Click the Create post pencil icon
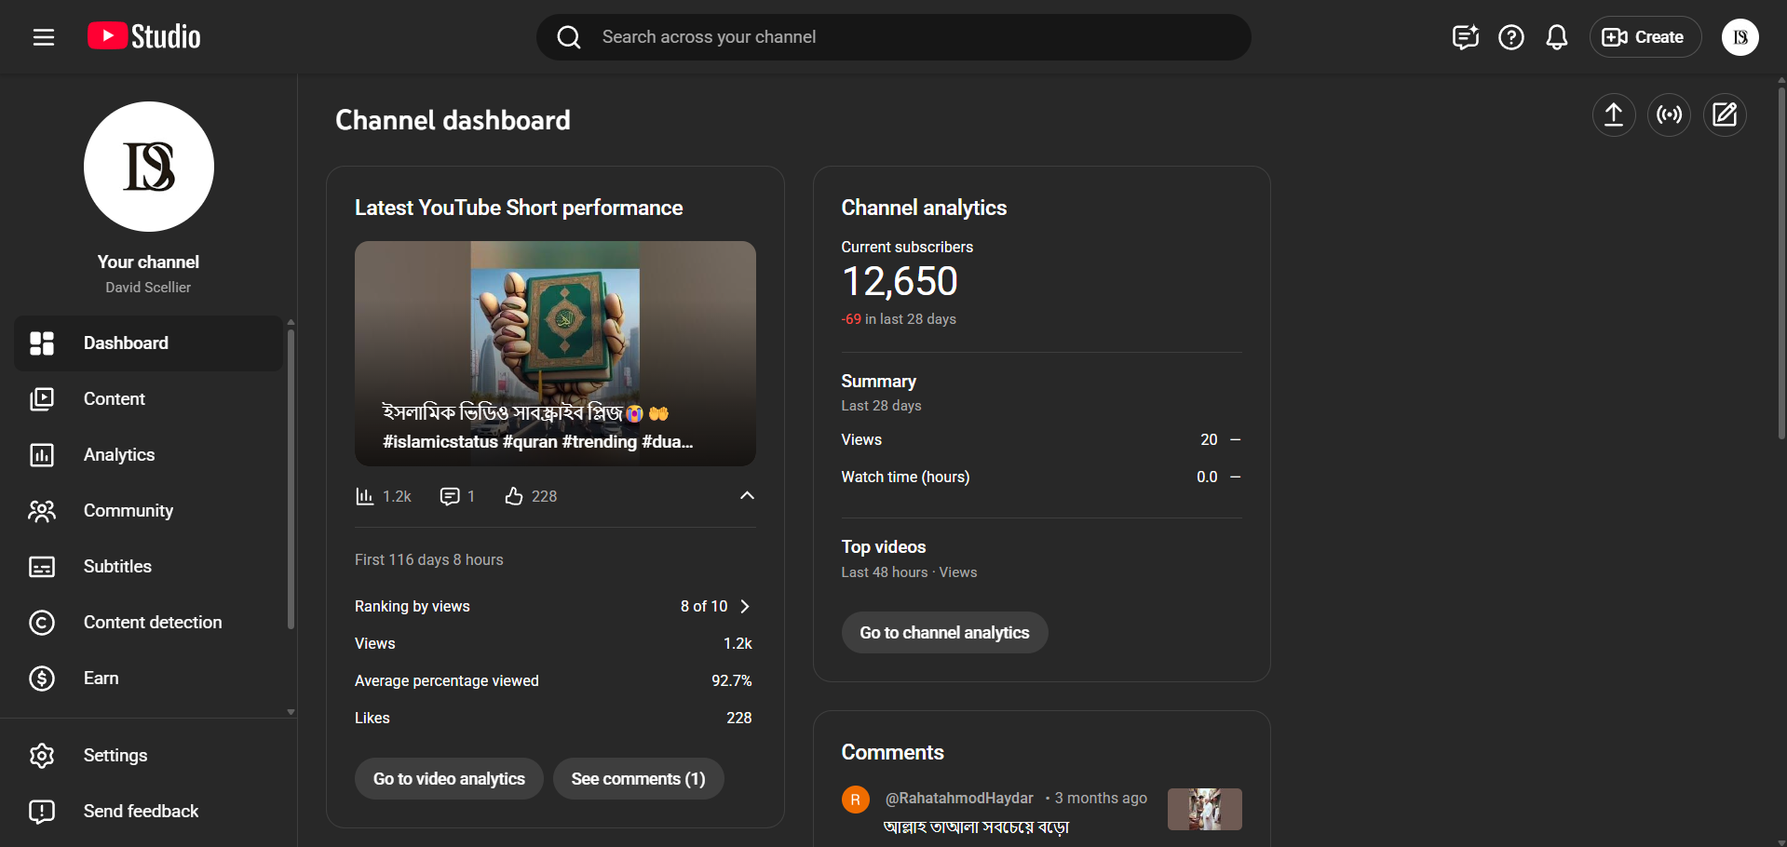 click(x=1724, y=115)
